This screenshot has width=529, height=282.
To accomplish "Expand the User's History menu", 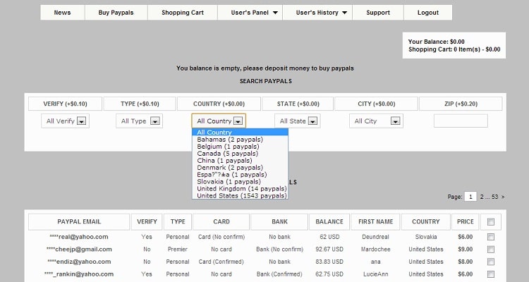I will (317, 13).
